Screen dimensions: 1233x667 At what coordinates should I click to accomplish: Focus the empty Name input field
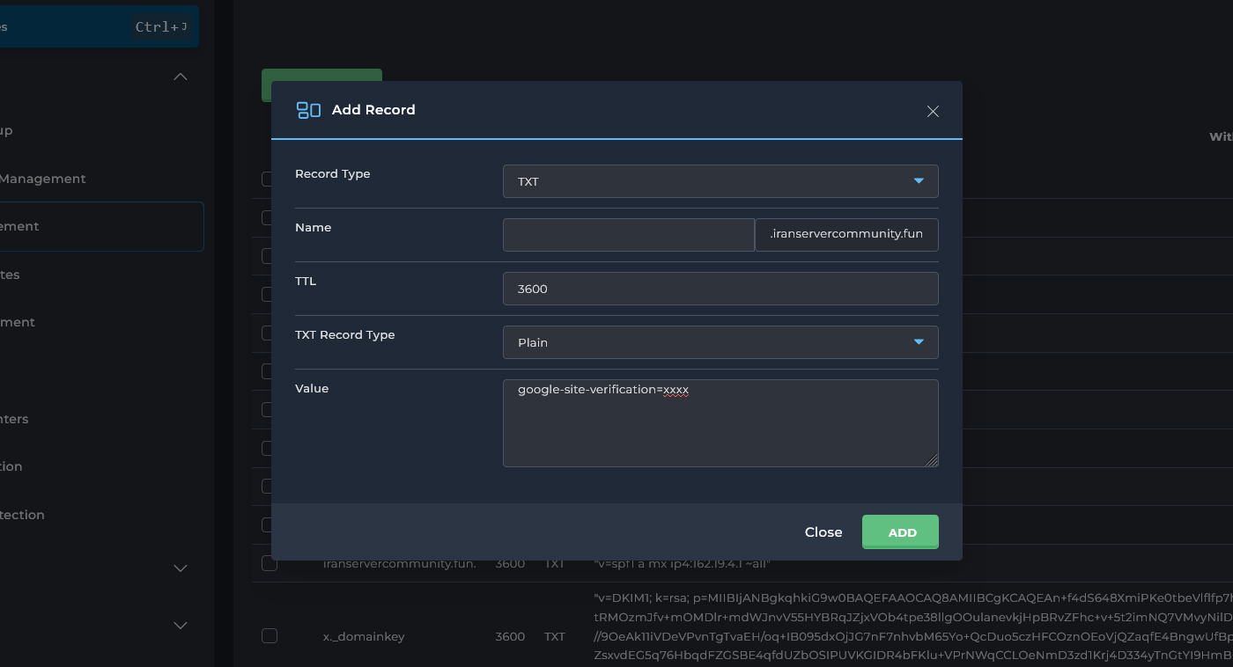coord(628,235)
